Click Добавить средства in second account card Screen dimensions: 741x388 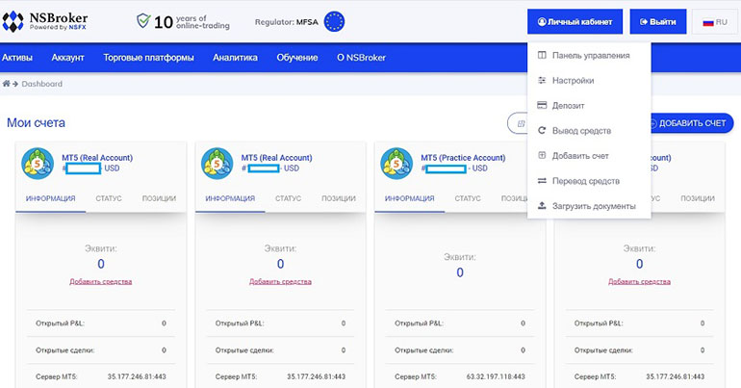tap(280, 282)
